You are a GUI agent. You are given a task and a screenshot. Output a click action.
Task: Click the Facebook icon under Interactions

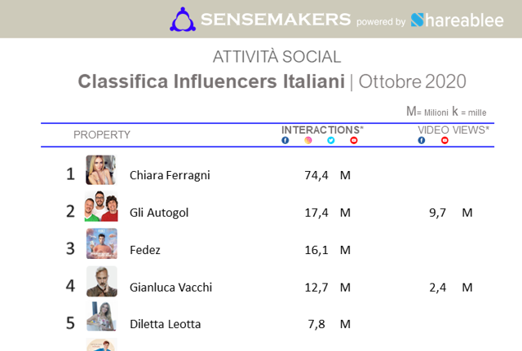pos(285,140)
